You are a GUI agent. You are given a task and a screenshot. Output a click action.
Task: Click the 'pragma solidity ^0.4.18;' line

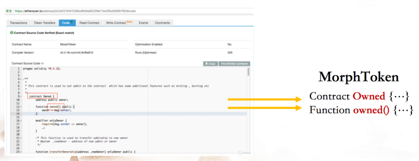(x=42, y=69)
